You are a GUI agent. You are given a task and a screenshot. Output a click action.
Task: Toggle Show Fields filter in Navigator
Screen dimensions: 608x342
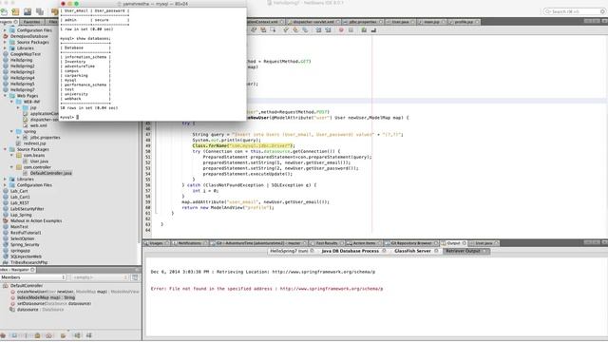click(14, 335)
